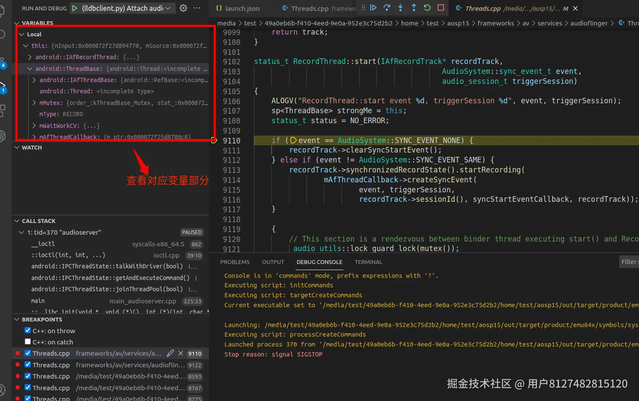
Task: Disable Threads.cpp breakpoint at line 8775
Action: tap(28, 398)
